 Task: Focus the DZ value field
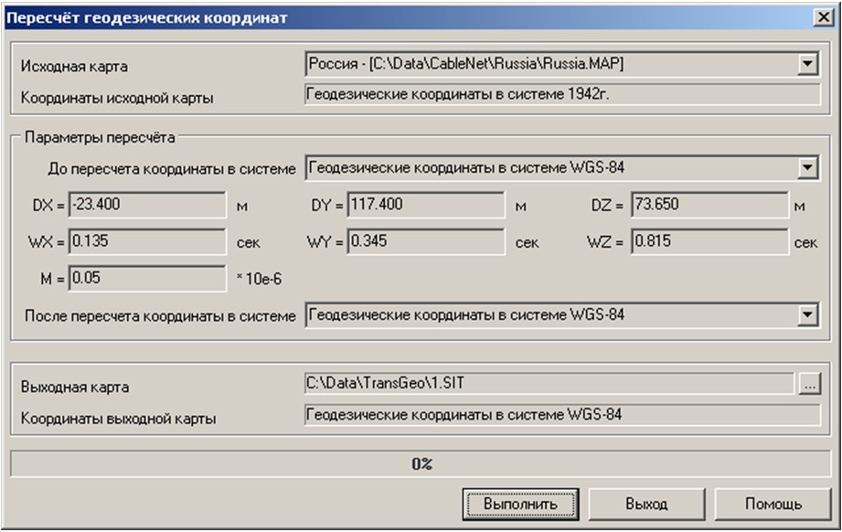[709, 206]
